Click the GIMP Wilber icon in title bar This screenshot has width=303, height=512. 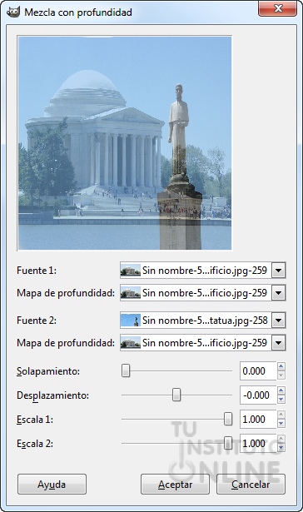13,12
